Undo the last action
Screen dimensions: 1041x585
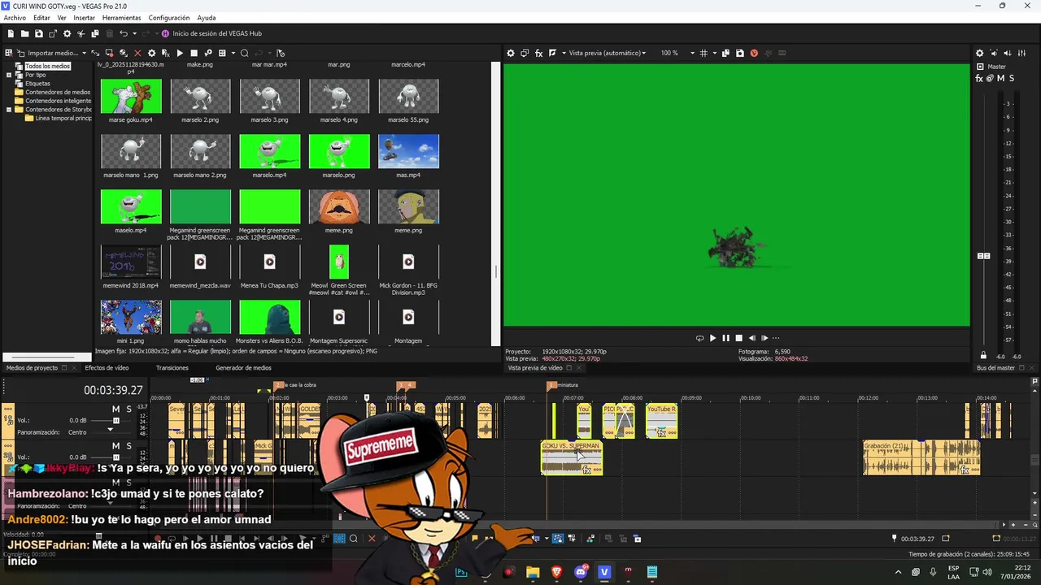click(124, 33)
